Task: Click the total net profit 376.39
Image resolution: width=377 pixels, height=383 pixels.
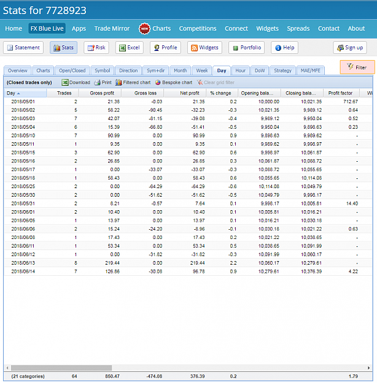Action: pyautogui.click(x=197, y=376)
